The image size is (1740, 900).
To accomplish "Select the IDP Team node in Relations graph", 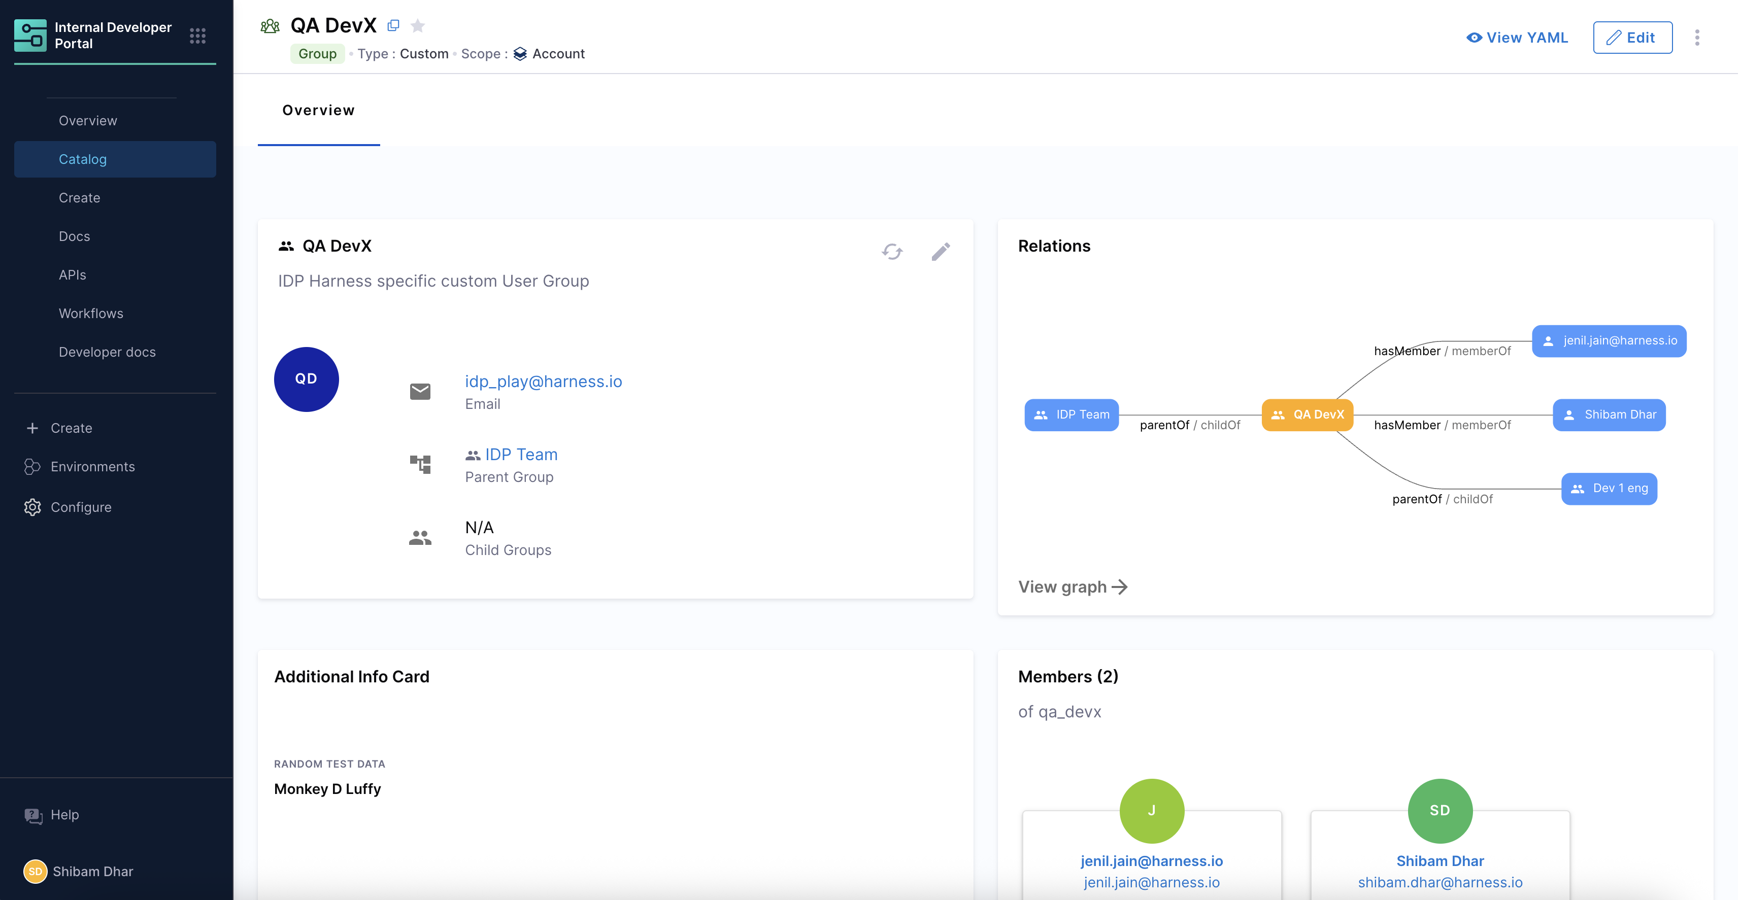I will tap(1072, 414).
